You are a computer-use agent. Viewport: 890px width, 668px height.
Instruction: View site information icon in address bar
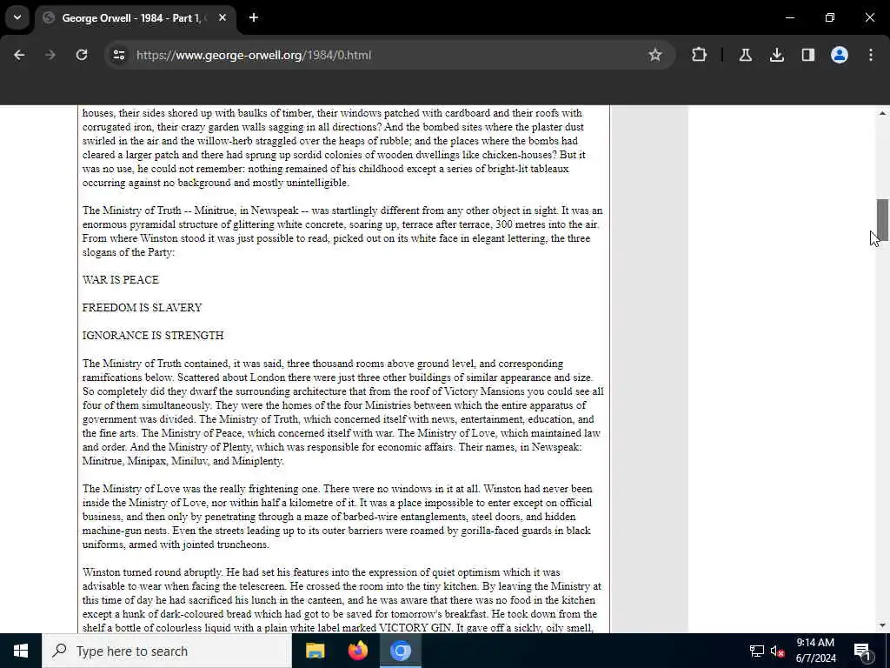point(118,55)
